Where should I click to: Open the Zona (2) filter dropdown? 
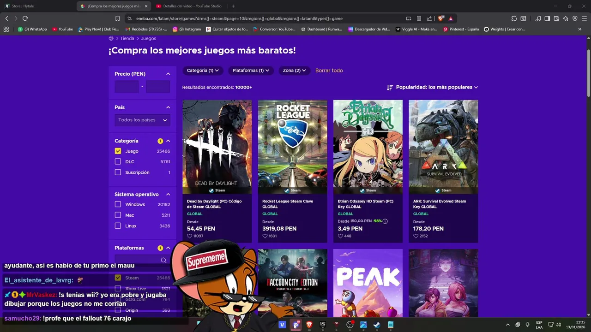coord(294,71)
